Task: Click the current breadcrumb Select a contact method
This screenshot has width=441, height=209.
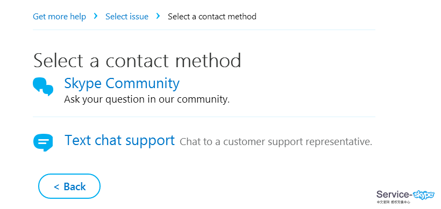Action: point(212,17)
